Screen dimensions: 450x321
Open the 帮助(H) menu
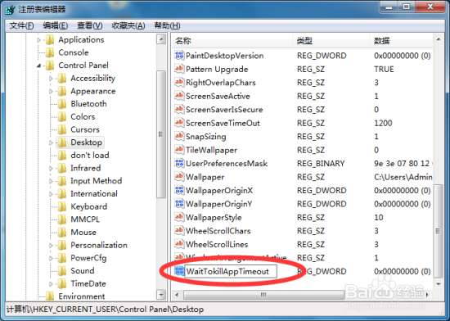click(167, 26)
